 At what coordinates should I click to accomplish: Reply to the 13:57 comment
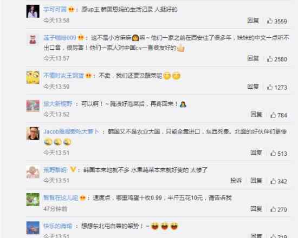(x=253, y=58)
